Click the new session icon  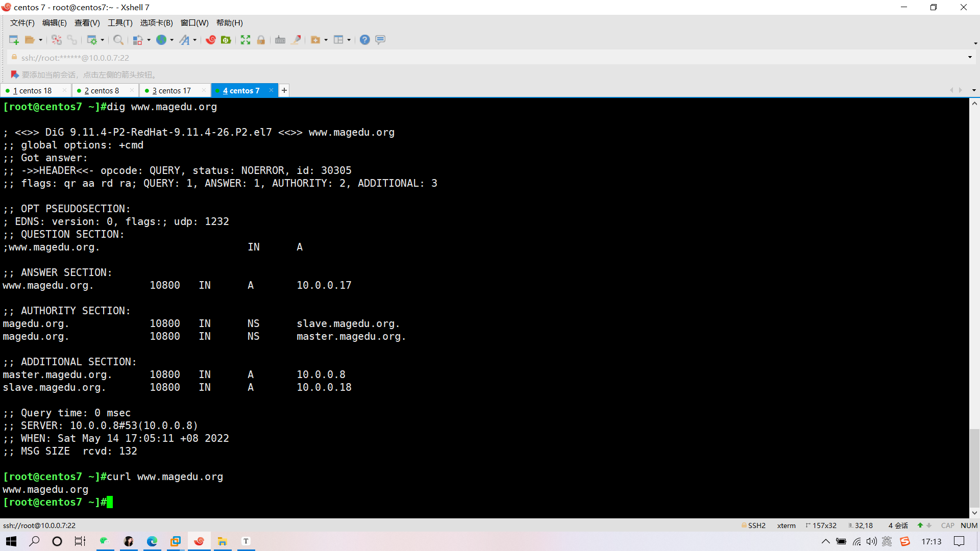point(14,40)
